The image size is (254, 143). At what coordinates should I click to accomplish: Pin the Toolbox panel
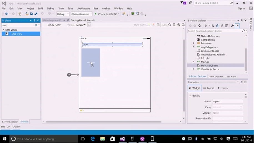pyautogui.click(x=34, y=21)
